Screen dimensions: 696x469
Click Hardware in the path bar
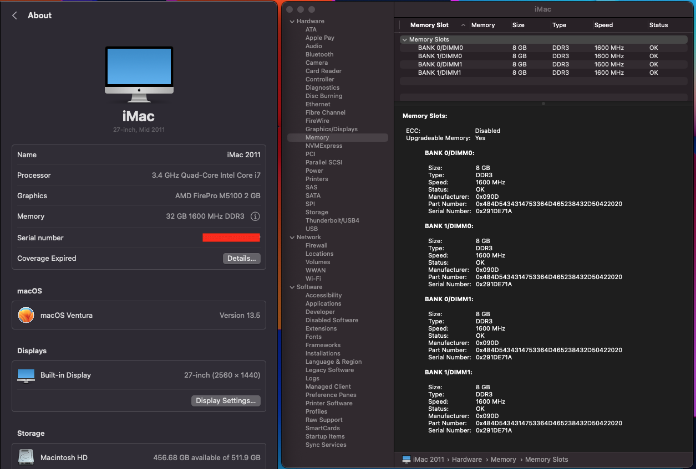466,460
